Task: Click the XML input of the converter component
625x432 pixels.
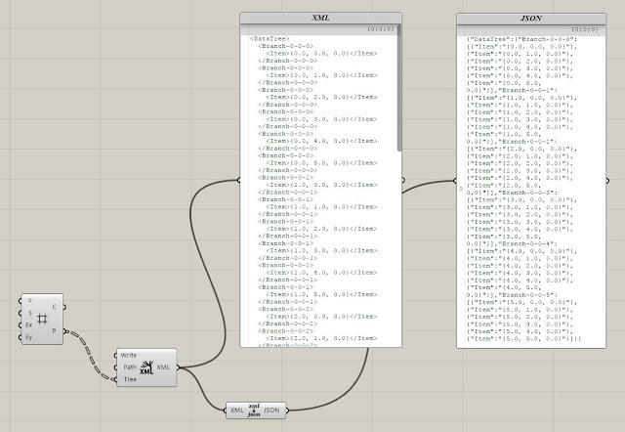Action: [x=236, y=410]
